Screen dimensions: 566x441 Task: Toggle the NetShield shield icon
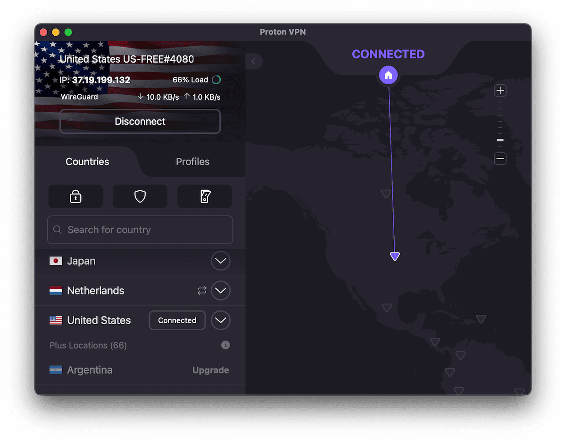coord(140,196)
